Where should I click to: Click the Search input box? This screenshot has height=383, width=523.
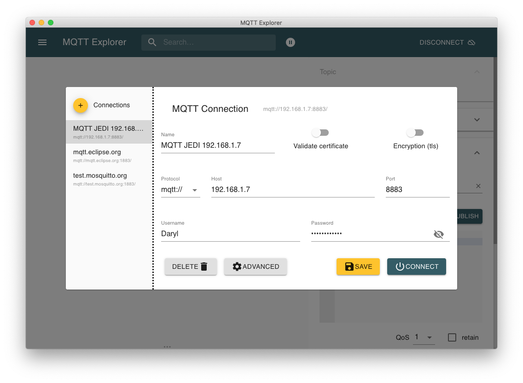[x=209, y=42]
